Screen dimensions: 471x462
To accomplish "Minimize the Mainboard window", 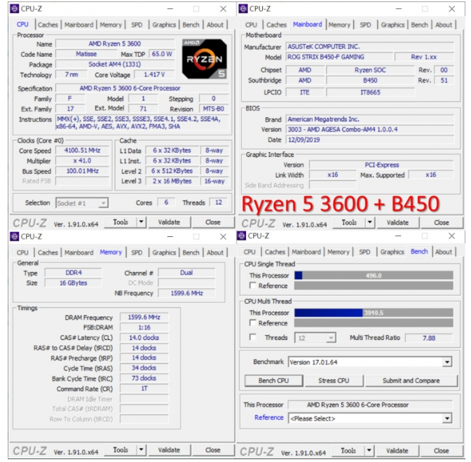I will pos(399,9).
